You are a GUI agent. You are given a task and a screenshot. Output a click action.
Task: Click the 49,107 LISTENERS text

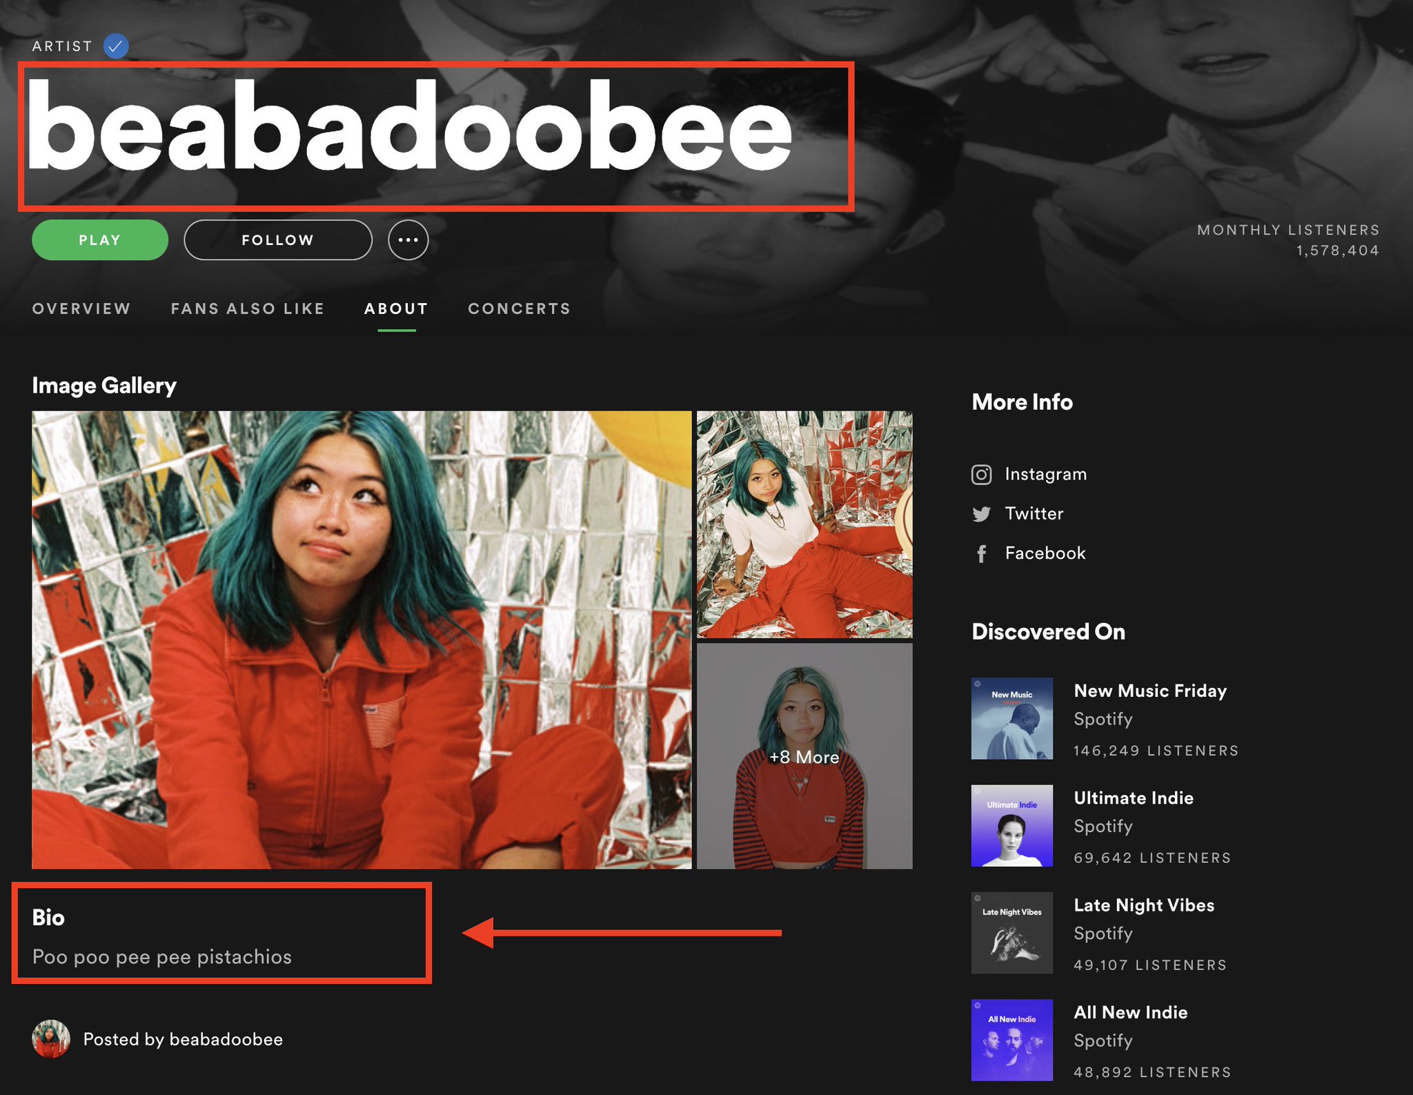click(1150, 965)
